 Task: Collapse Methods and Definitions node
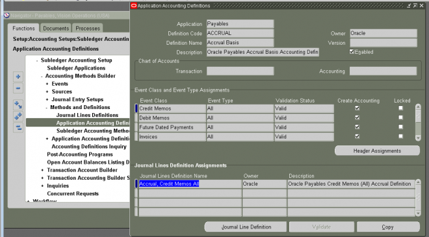click(47, 108)
